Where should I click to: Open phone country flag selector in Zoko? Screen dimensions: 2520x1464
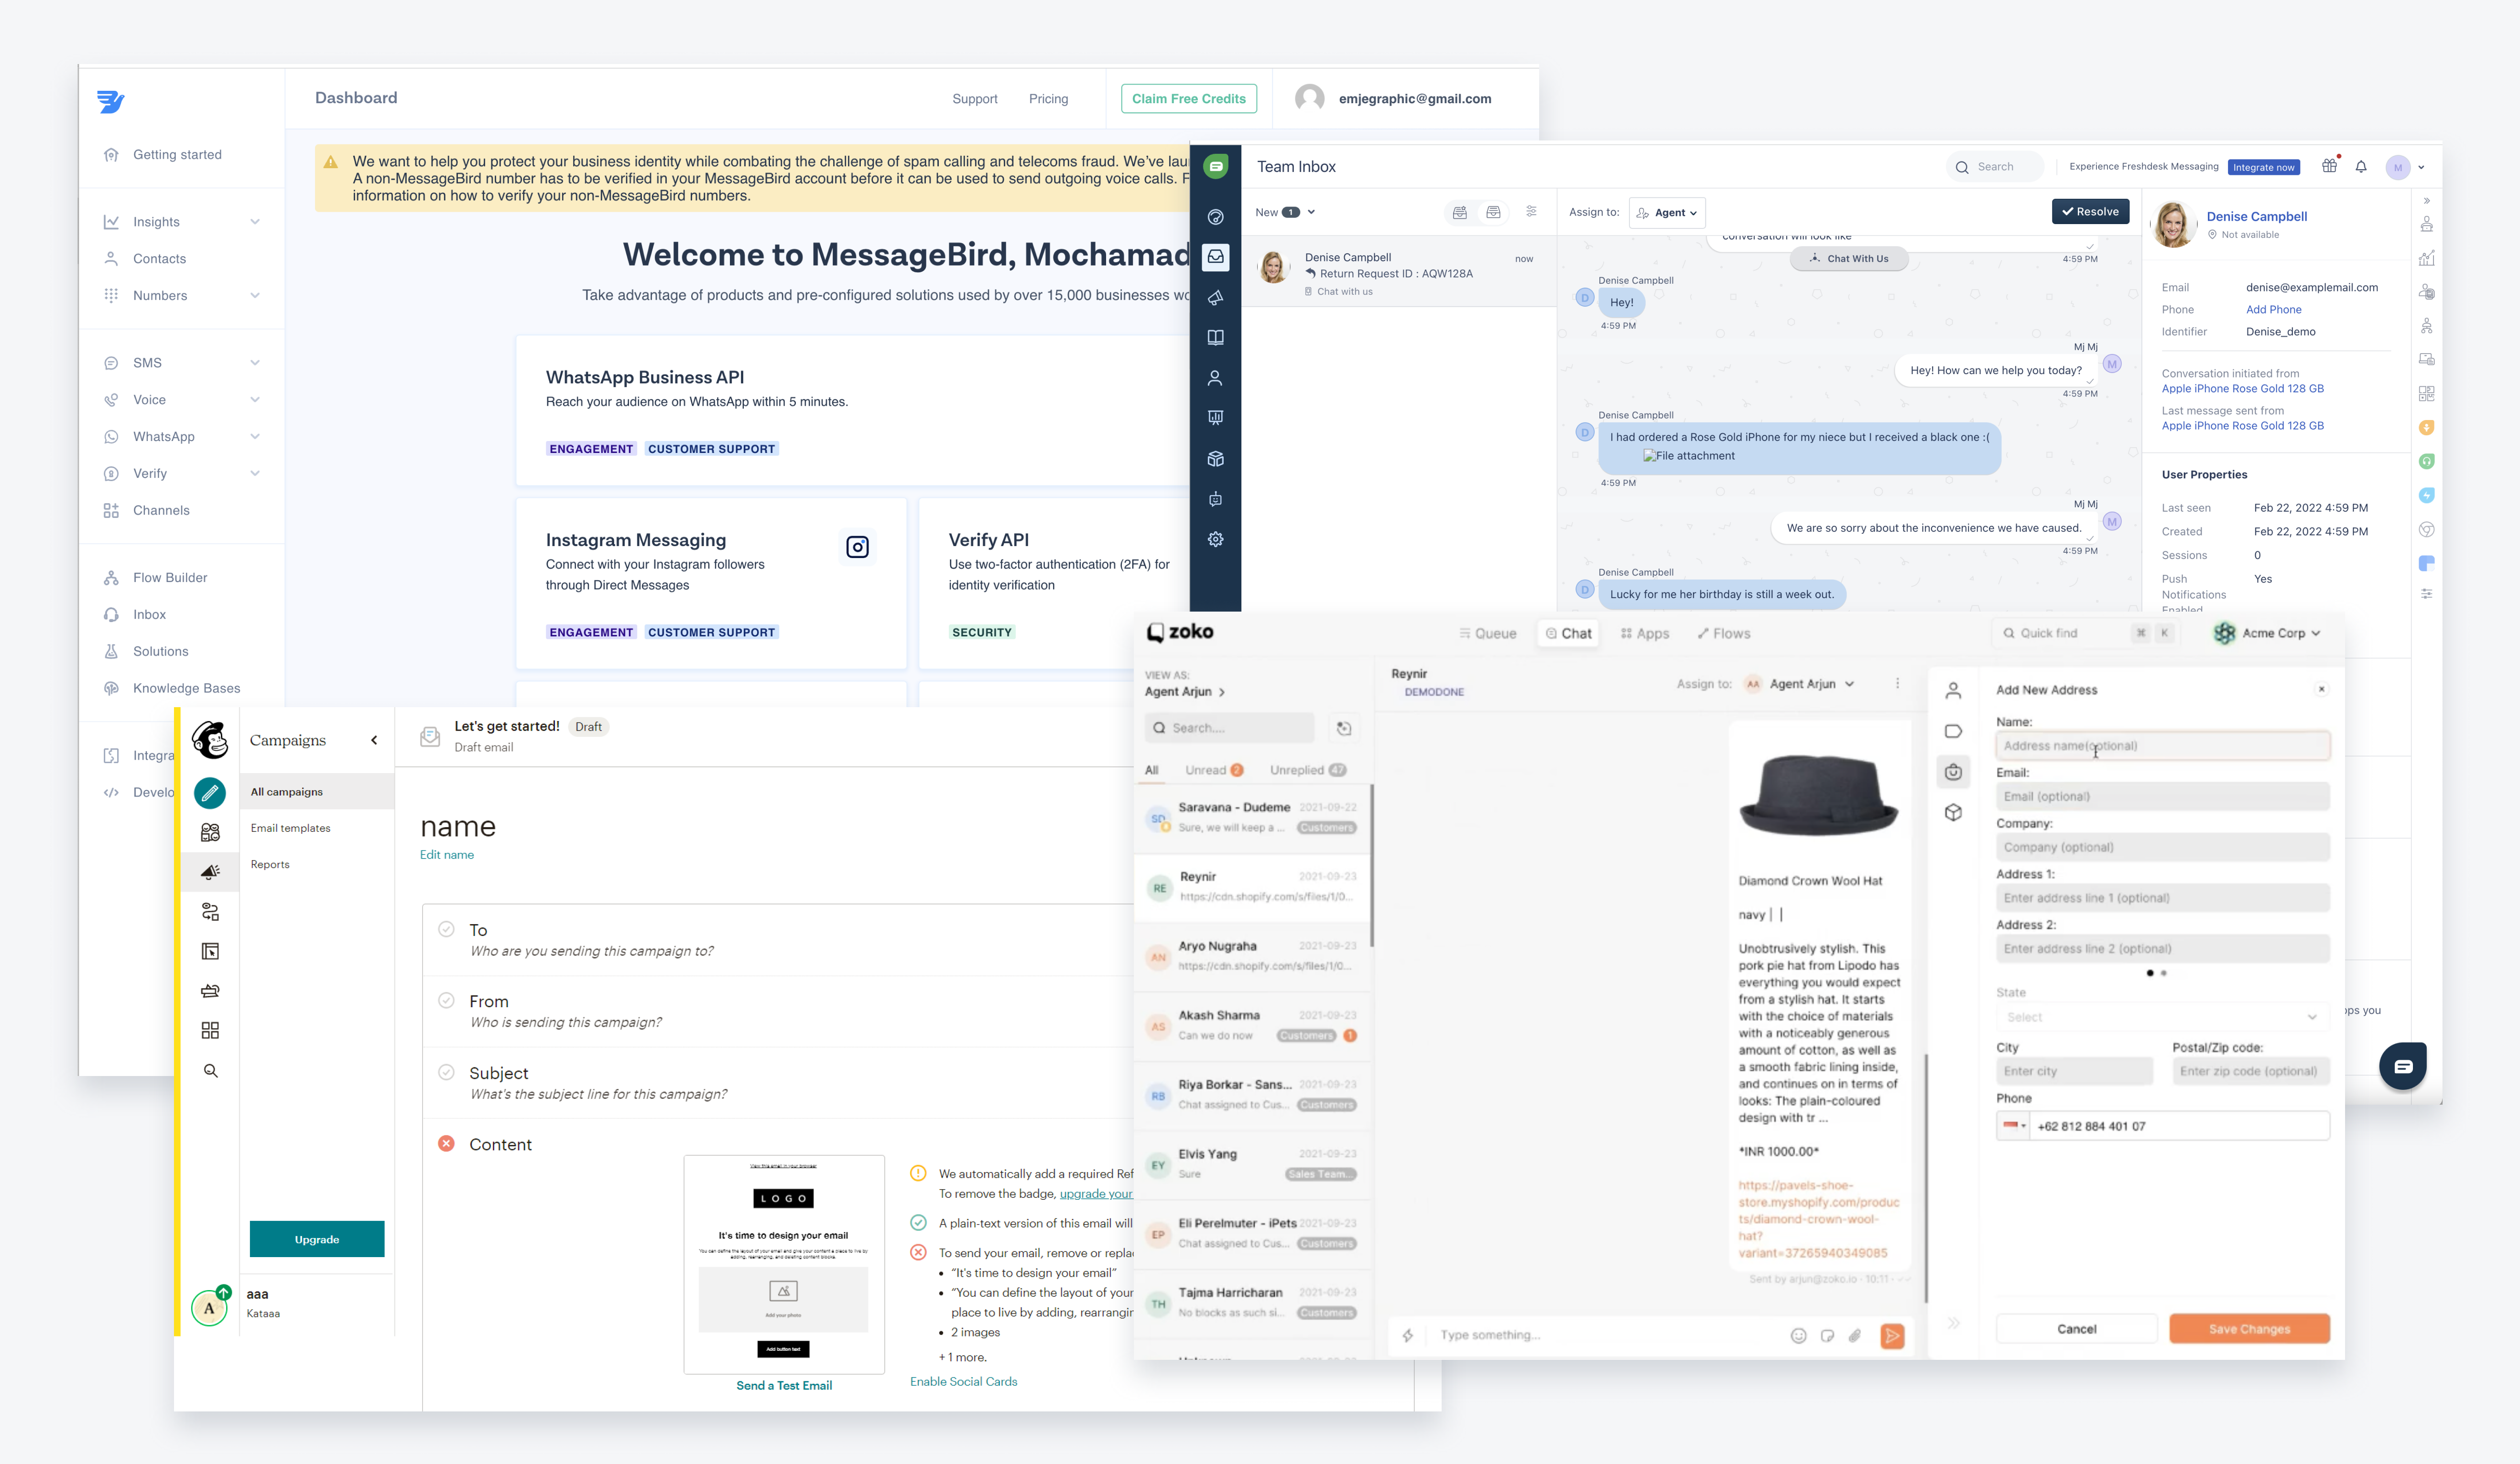pyautogui.click(x=2013, y=1125)
